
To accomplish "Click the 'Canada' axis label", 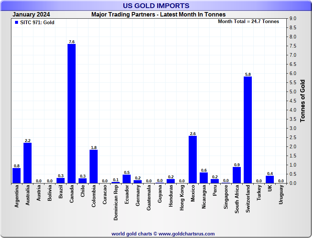I will 72,194.
